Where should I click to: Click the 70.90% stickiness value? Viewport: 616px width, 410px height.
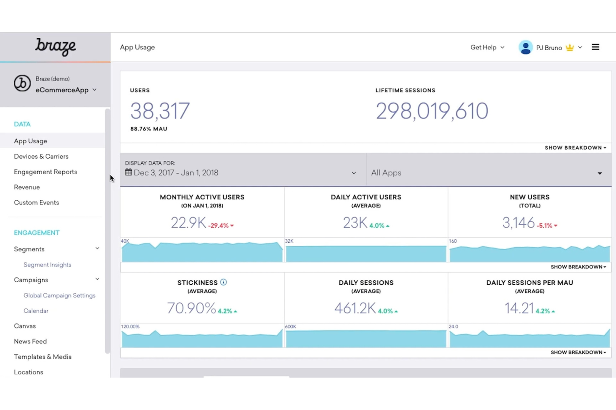(x=191, y=308)
